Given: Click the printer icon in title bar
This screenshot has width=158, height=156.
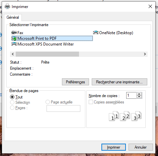Looking at the screenshot, I should tap(7, 6).
